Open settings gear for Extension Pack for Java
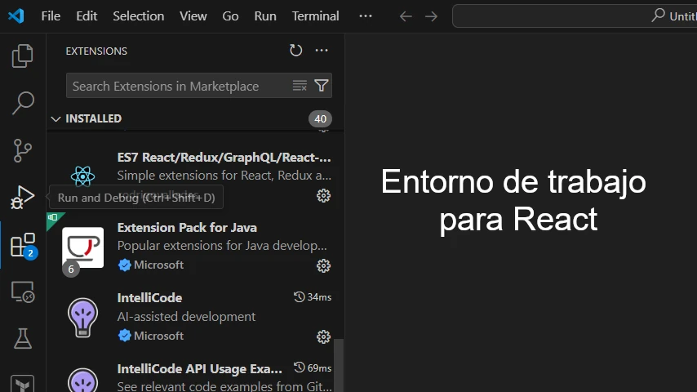Screen dimensions: 697x392 (323, 265)
